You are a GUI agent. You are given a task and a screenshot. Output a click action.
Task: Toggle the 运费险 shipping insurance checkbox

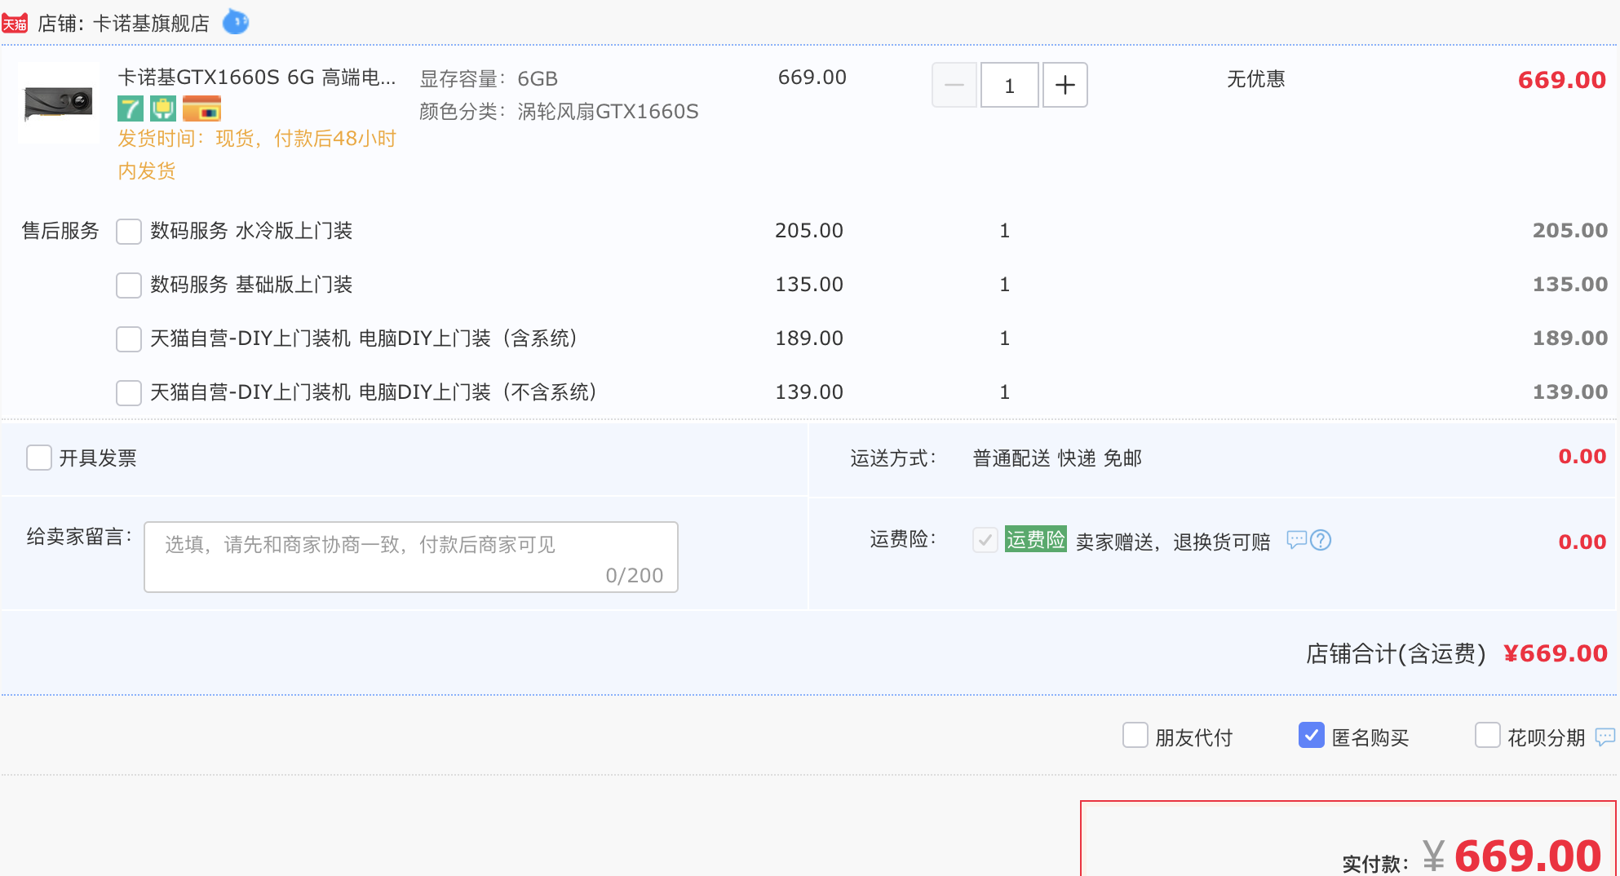[x=985, y=540]
